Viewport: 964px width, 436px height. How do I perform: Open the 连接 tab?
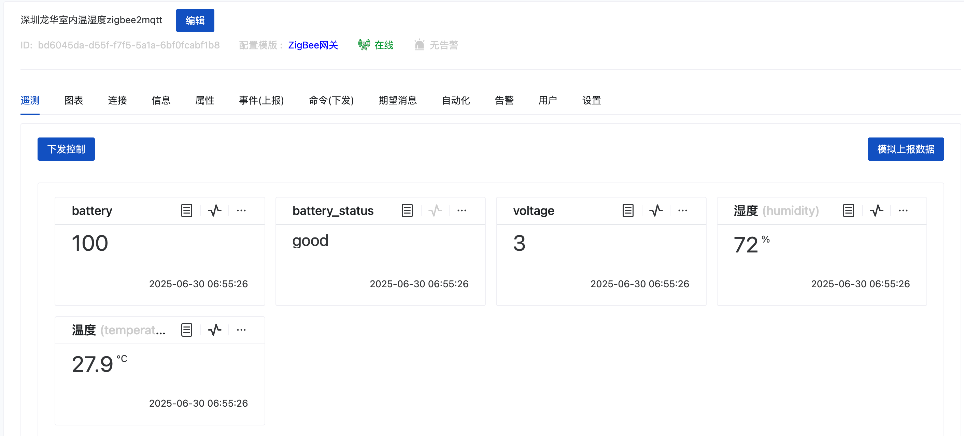pyautogui.click(x=117, y=100)
